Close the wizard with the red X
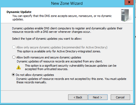The image size is (136, 105). 129,2
